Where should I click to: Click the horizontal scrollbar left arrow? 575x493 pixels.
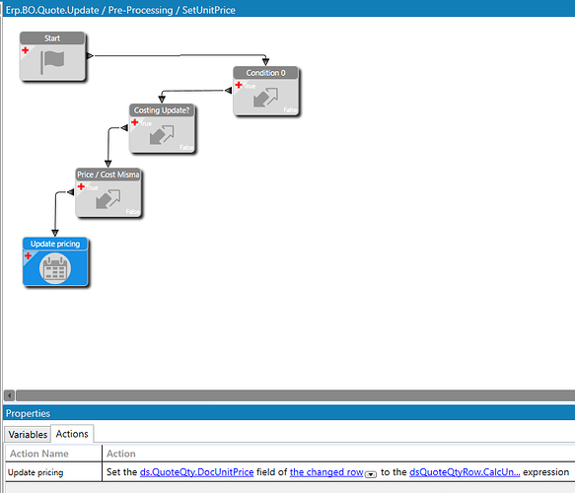tap(9, 395)
